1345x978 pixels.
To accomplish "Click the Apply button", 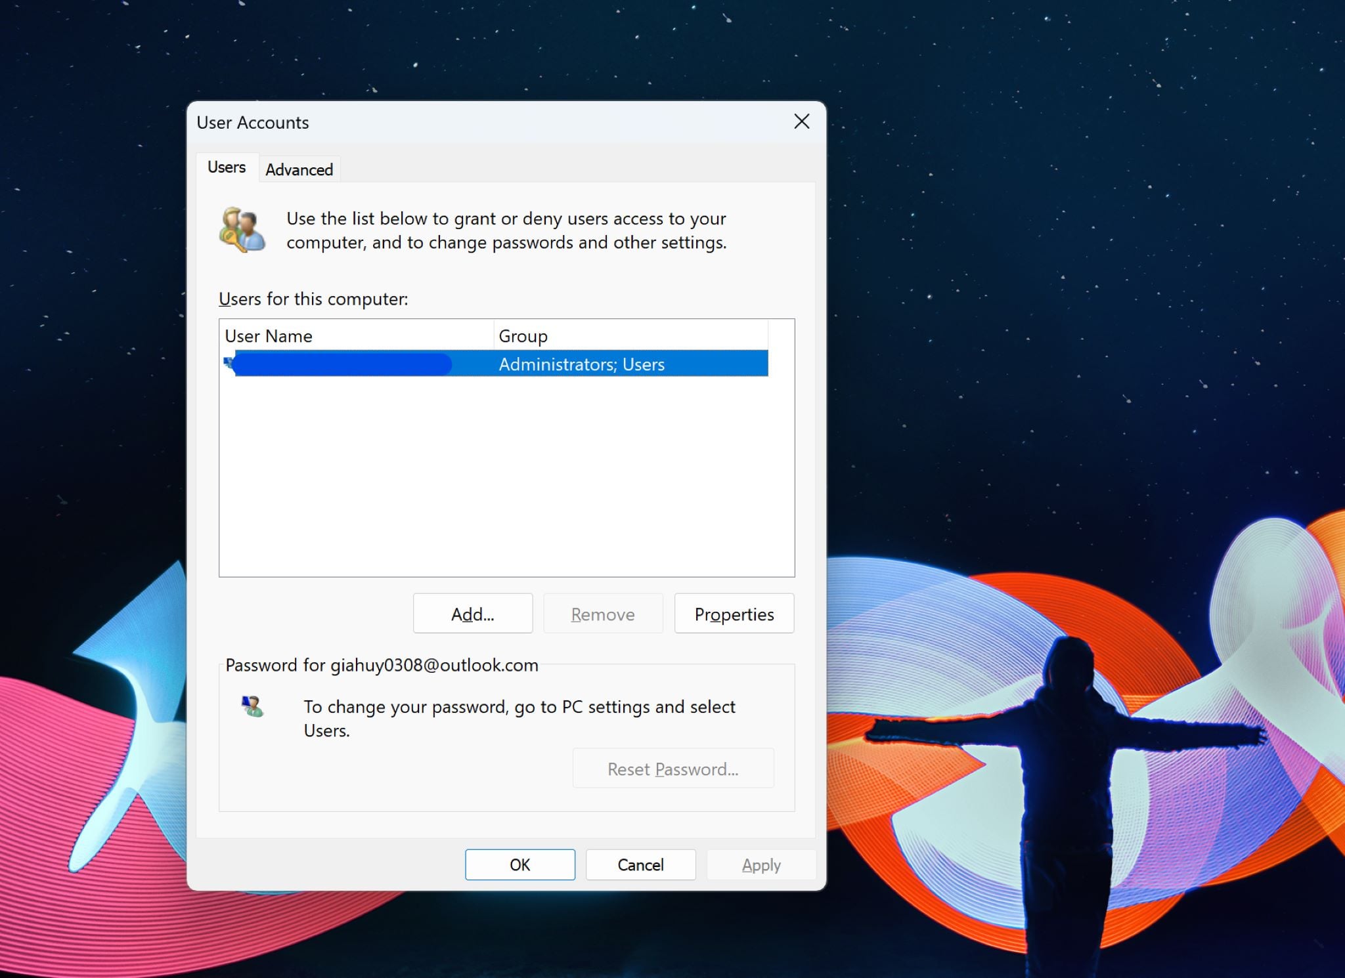I will click(761, 864).
